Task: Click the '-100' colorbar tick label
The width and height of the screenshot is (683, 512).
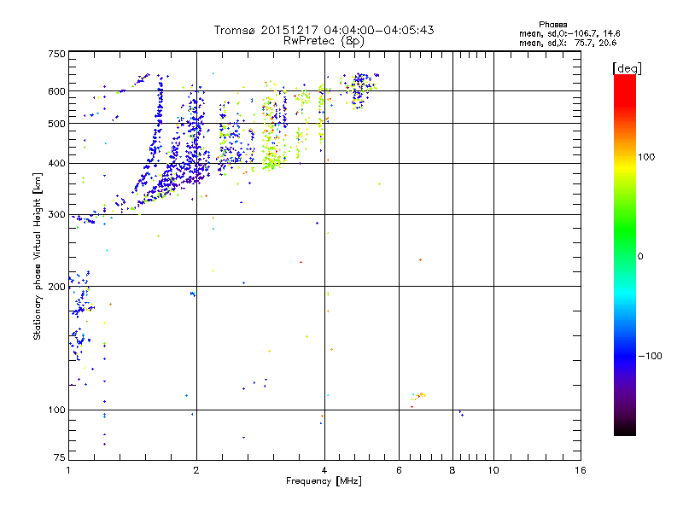Action: 650,356
